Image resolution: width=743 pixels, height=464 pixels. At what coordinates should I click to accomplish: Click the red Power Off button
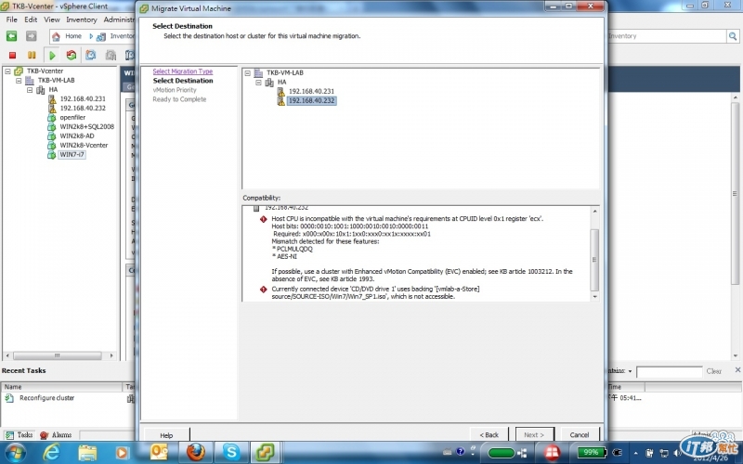[x=13, y=56]
